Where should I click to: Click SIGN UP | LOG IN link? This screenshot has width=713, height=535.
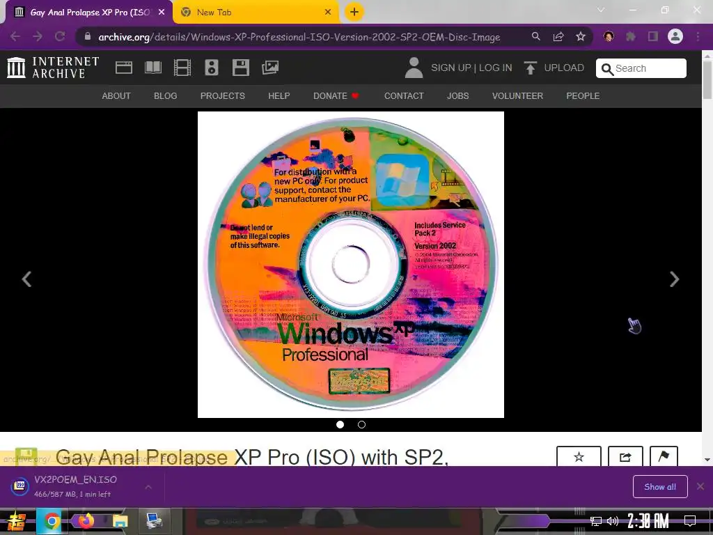tap(471, 68)
